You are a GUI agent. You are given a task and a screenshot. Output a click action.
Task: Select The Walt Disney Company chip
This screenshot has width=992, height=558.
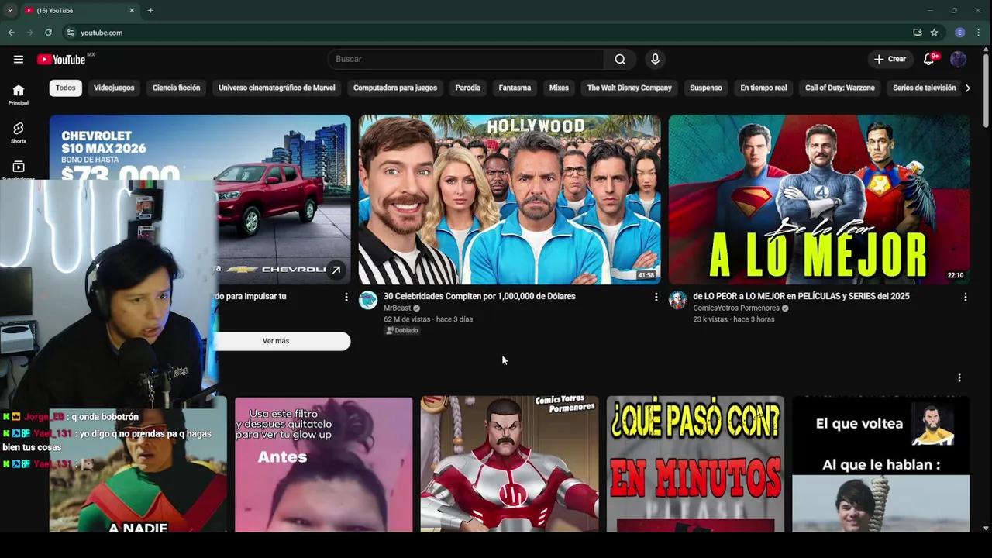pos(629,88)
